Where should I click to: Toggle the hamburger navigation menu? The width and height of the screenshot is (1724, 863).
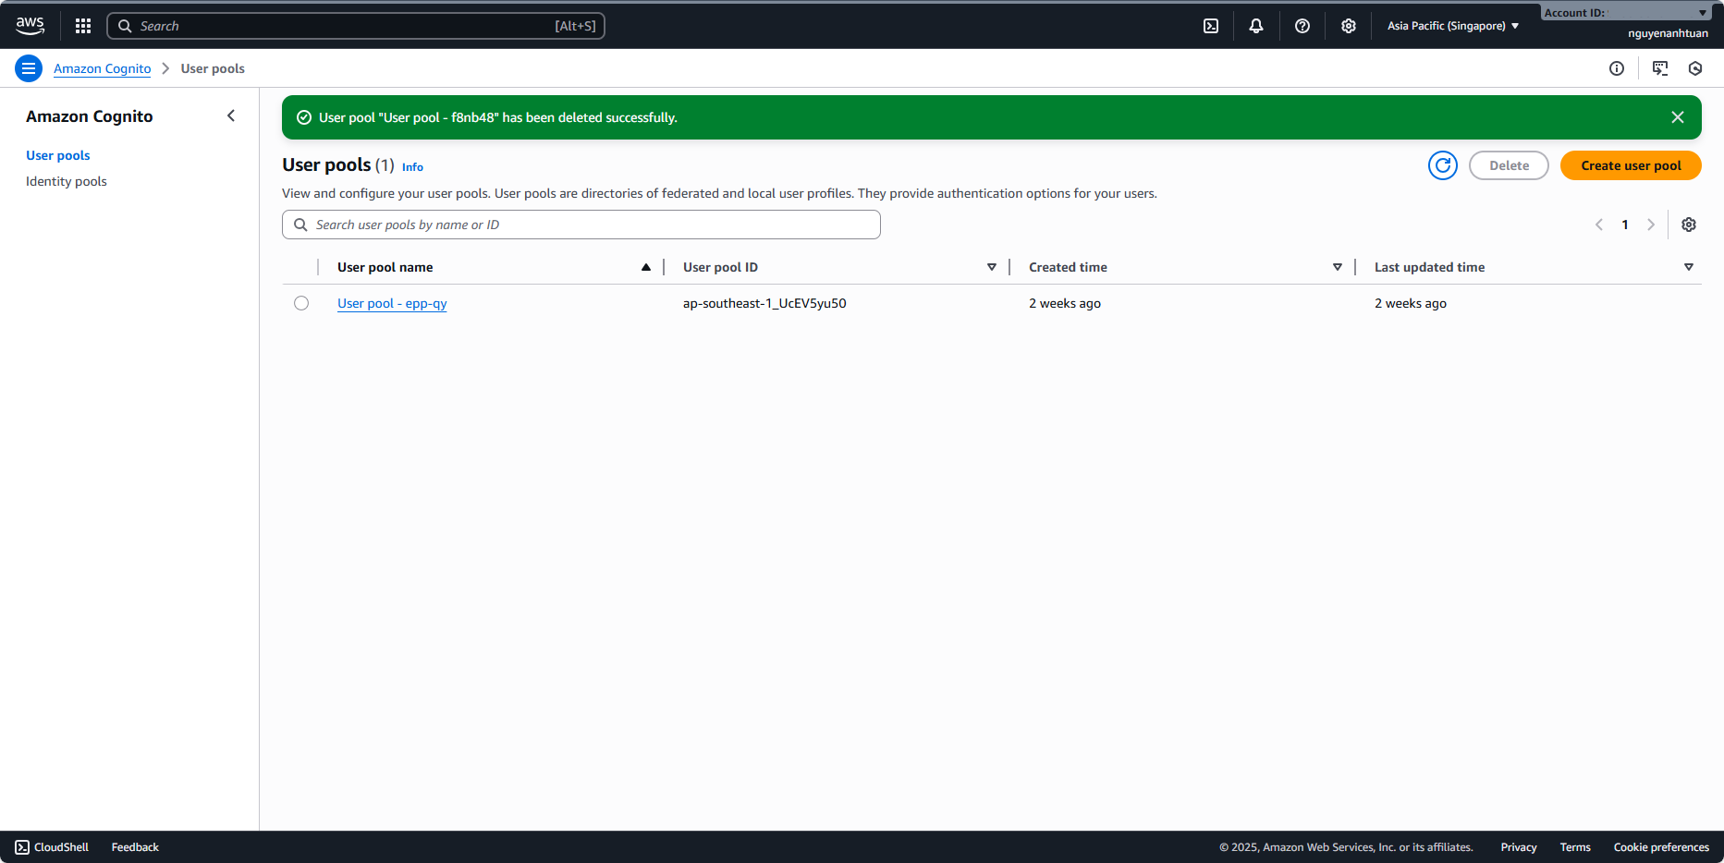click(29, 68)
